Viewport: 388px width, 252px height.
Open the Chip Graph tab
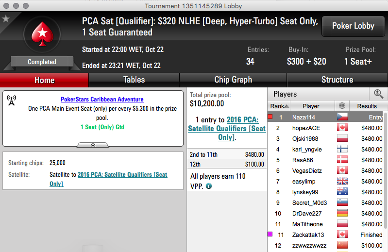pyautogui.click(x=233, y=80)
